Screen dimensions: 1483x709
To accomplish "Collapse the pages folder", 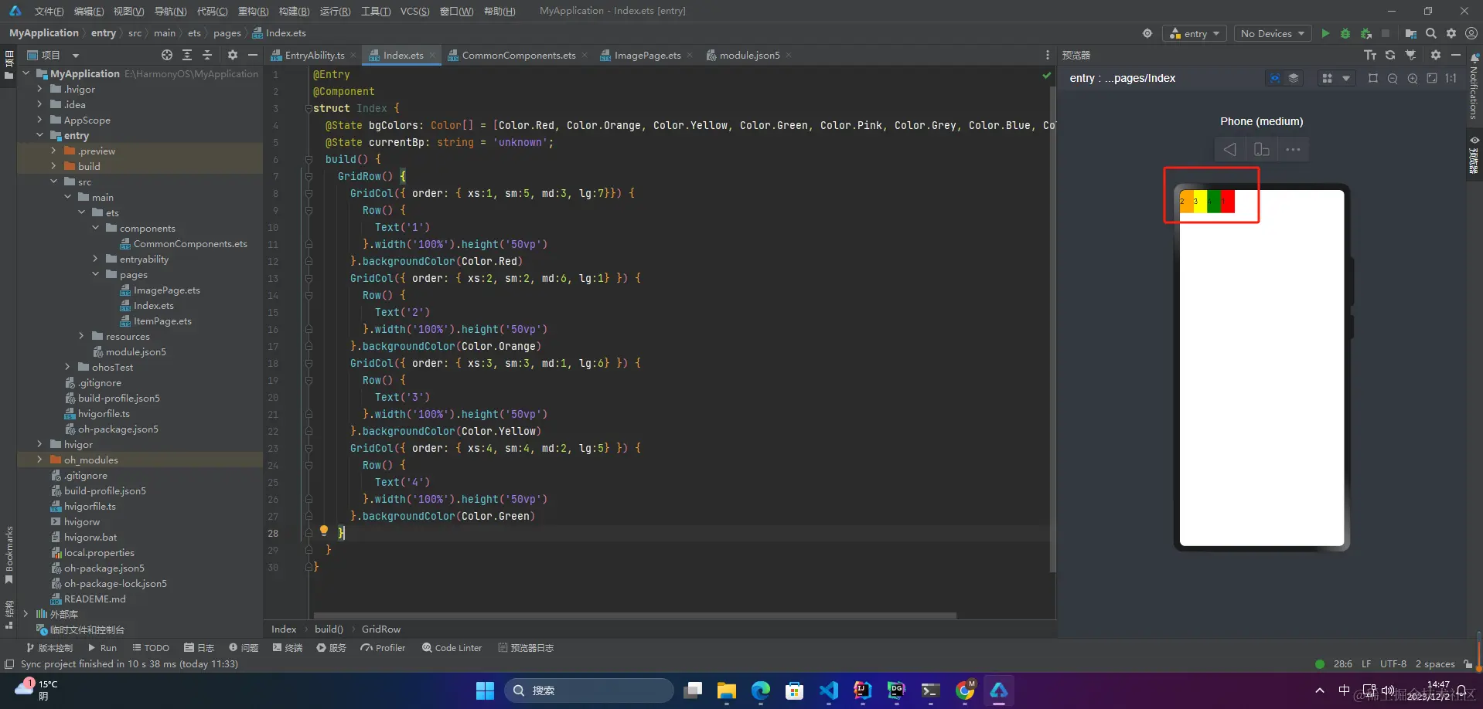I will coord(95,274).
